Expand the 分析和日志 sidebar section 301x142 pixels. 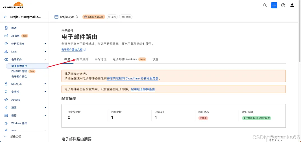click(45, 44)
